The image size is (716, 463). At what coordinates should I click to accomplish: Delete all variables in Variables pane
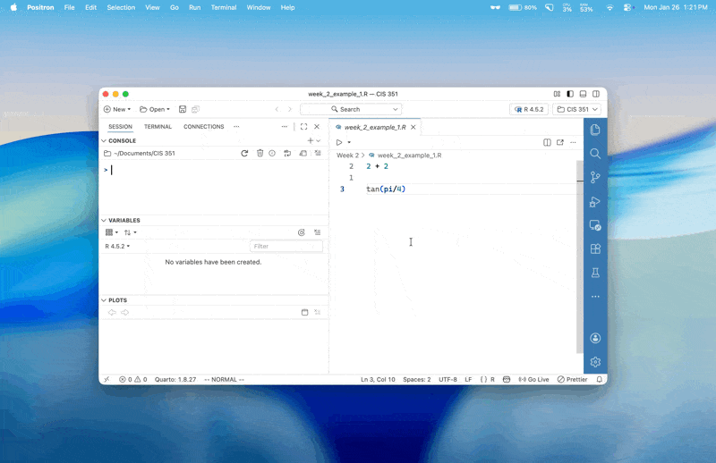(318, 232)
